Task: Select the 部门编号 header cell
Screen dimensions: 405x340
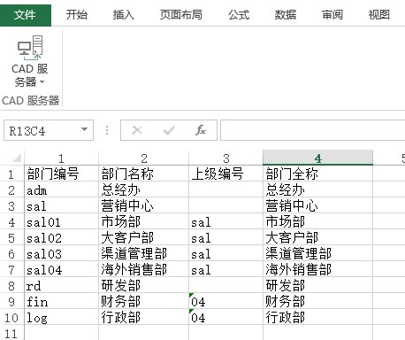Action: [61, 174]
